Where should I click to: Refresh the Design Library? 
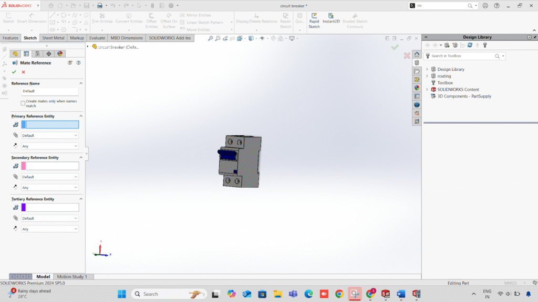pyautogui.click(x=470, y=45)
